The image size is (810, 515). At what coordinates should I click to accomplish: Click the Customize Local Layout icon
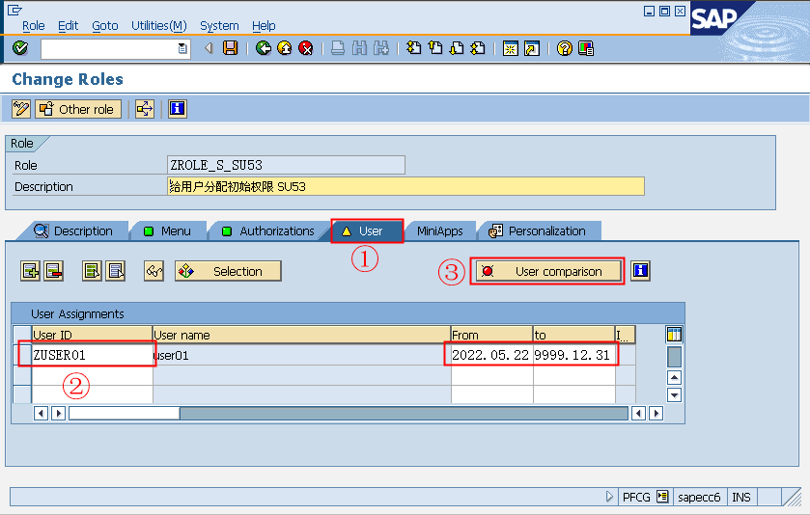coord(586,48)
